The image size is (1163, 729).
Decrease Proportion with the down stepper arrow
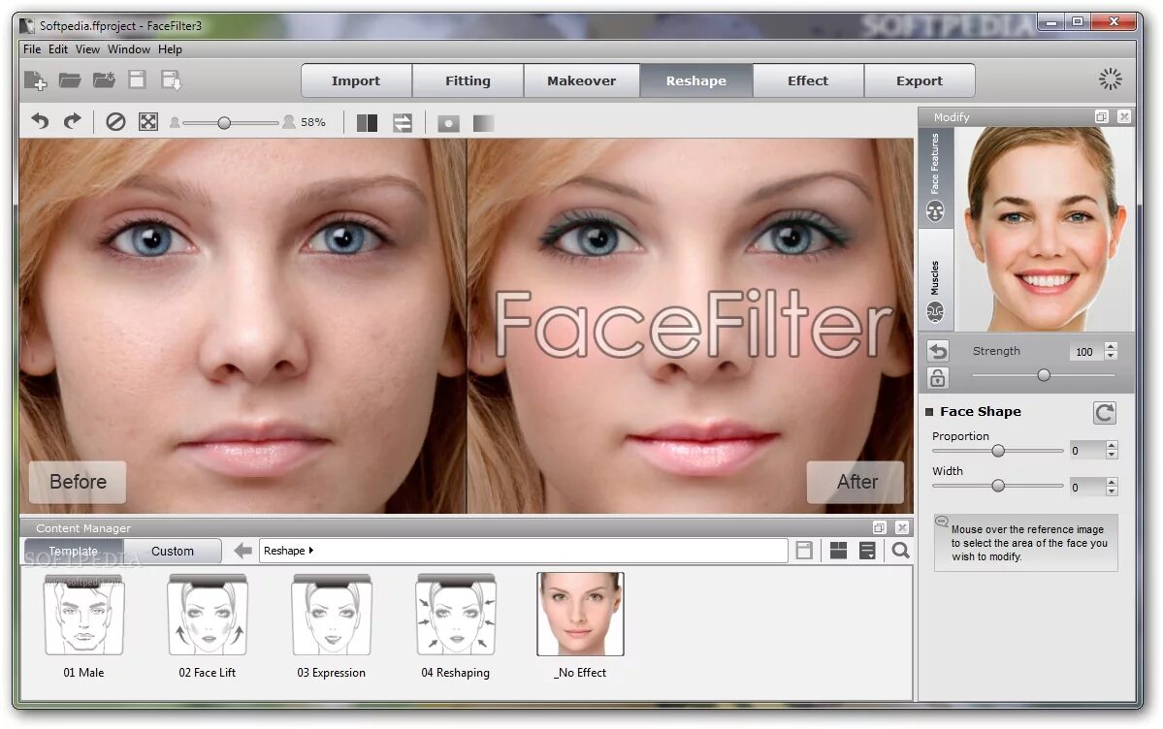[x=1111, y=455]
